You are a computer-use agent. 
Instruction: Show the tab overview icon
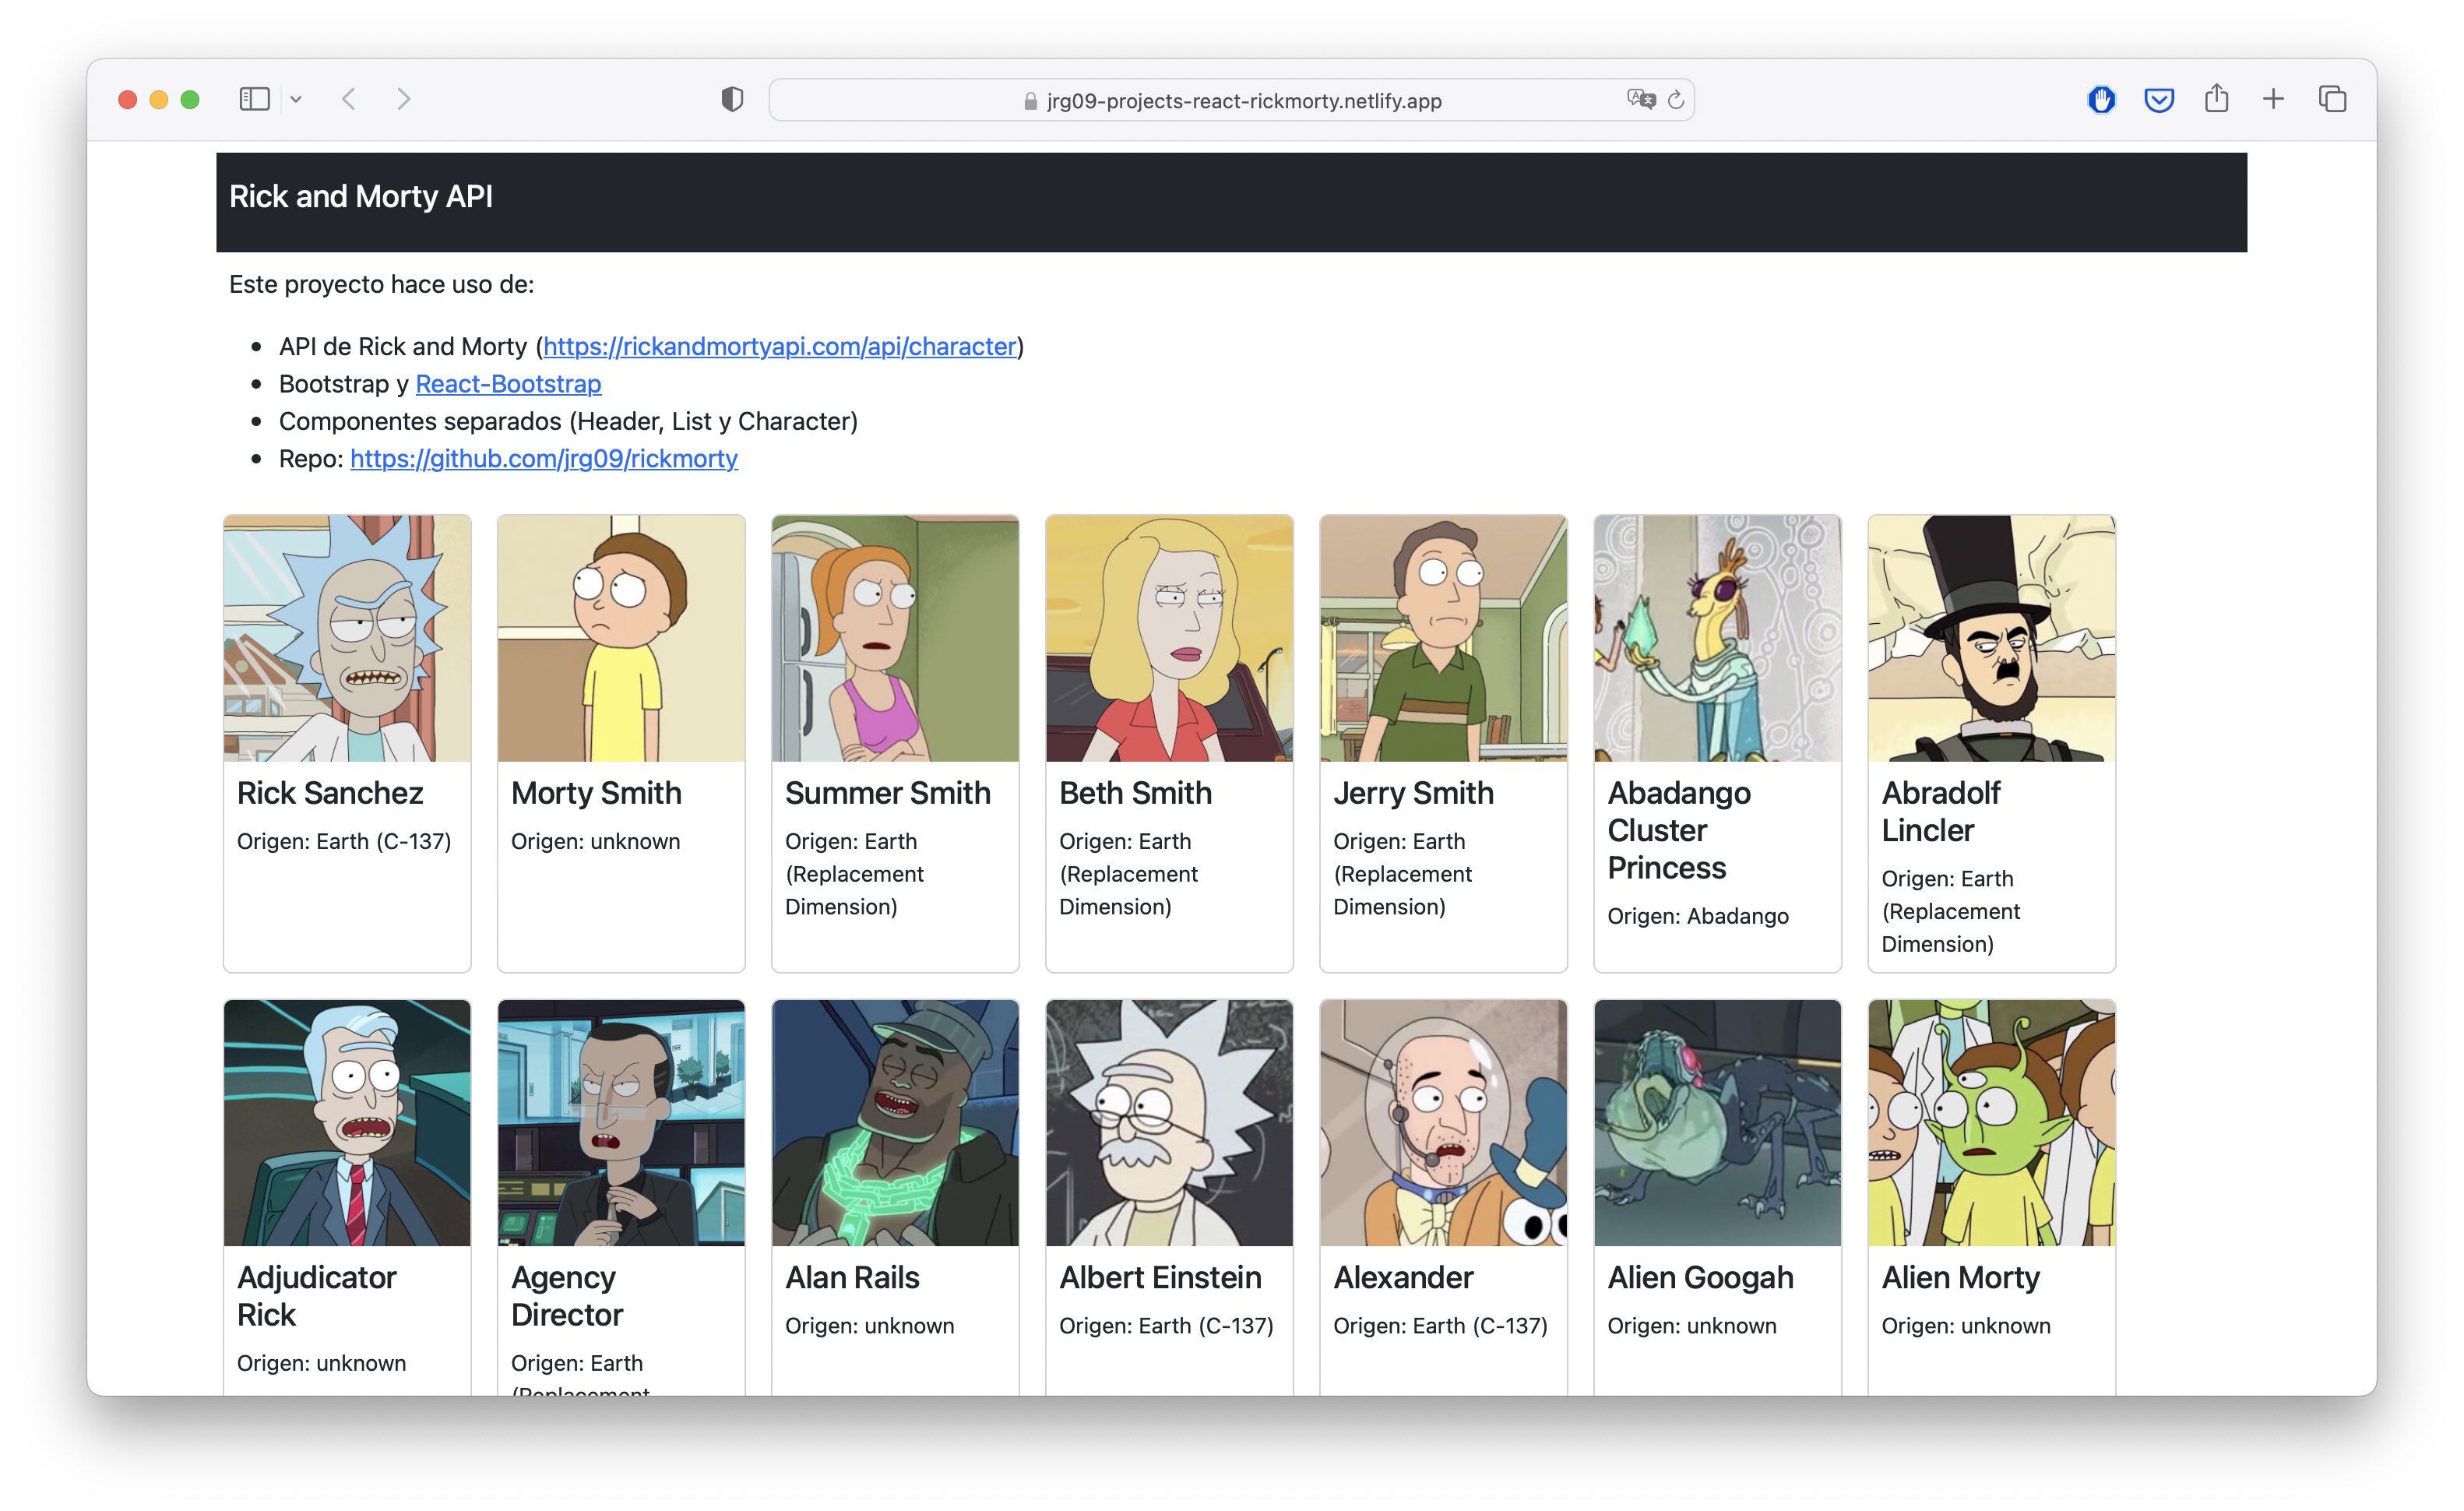2332,99
